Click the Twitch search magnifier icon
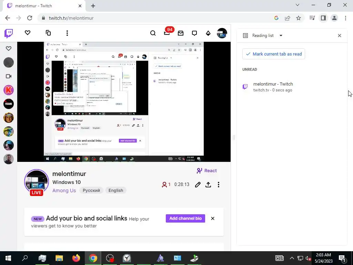The height and width of the screenshot is (265, 353). tap(153, 33)
